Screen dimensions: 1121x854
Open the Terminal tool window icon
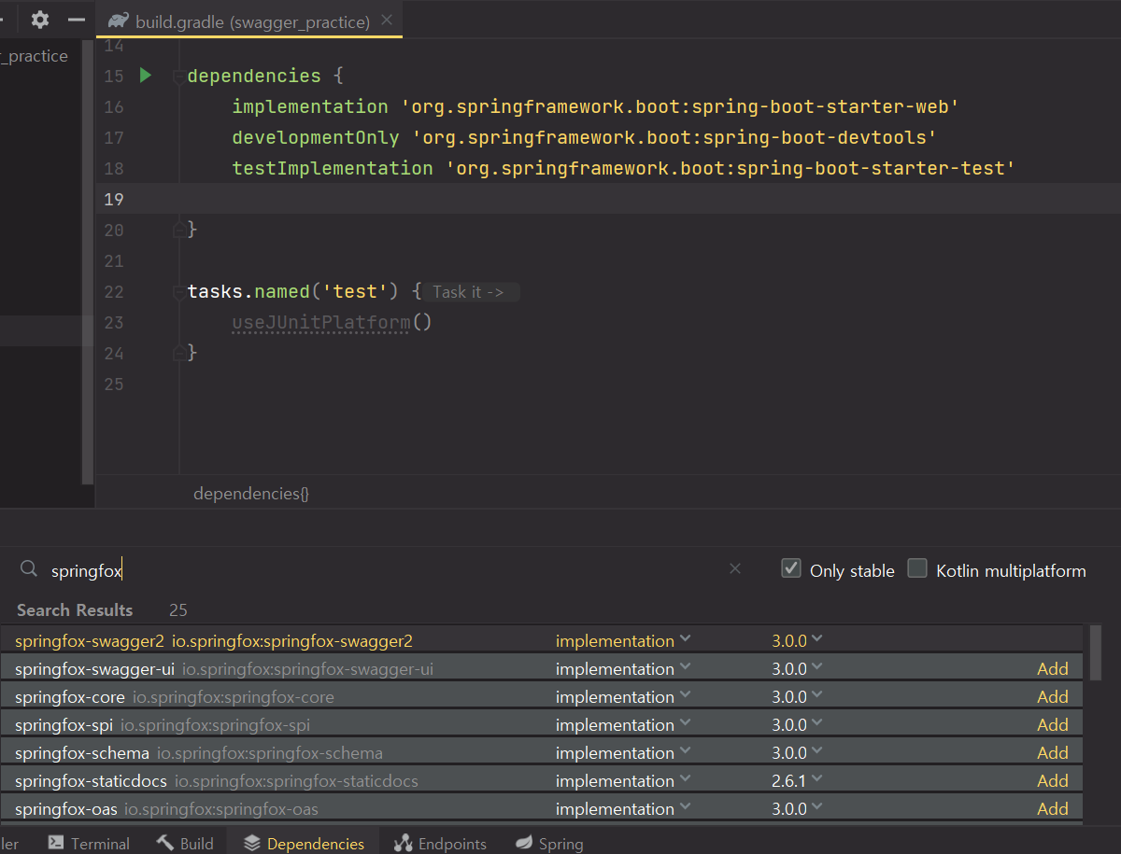pos(89,843)
